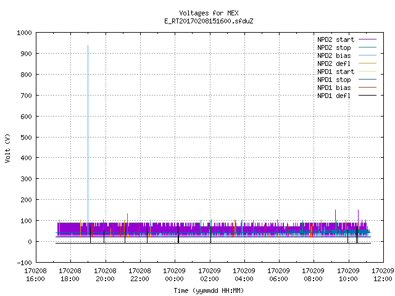
Task: Click the 'Time (yymmdd HH:MM)' x-axis label
Action: [x=209, y=290]
